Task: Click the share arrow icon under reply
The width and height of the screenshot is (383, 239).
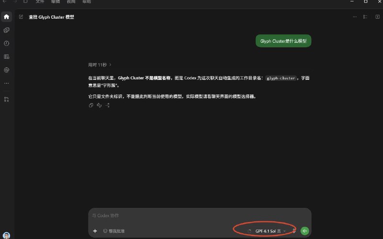Action: tap(107, 105)
